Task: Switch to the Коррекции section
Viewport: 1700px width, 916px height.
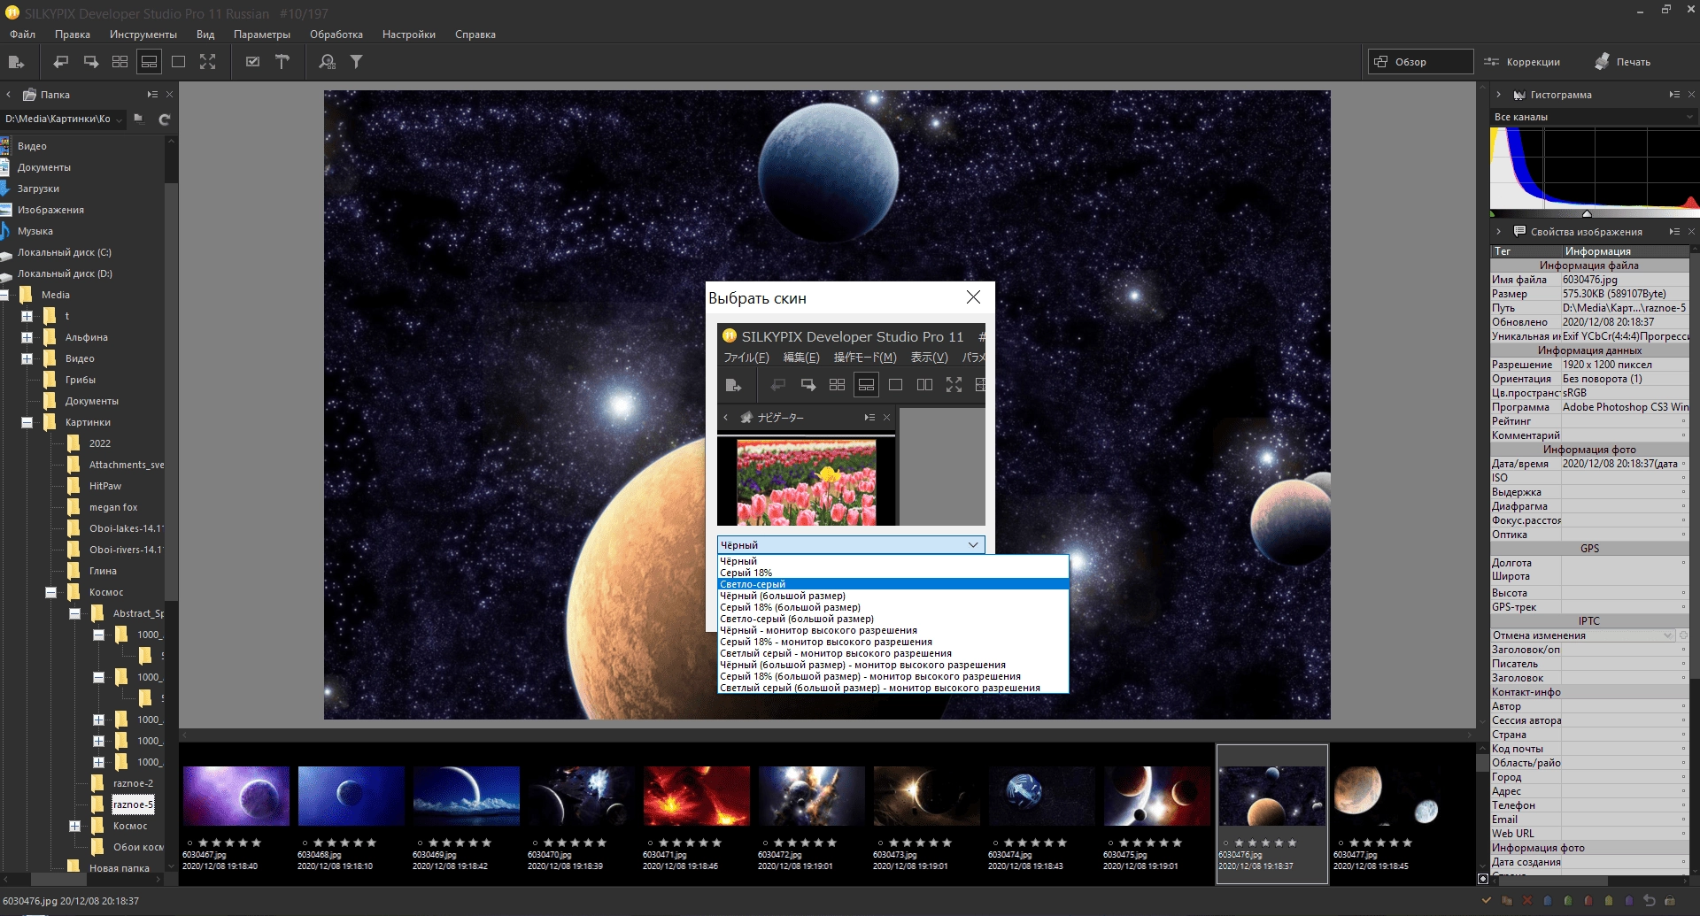Action: coord(1523,62)
